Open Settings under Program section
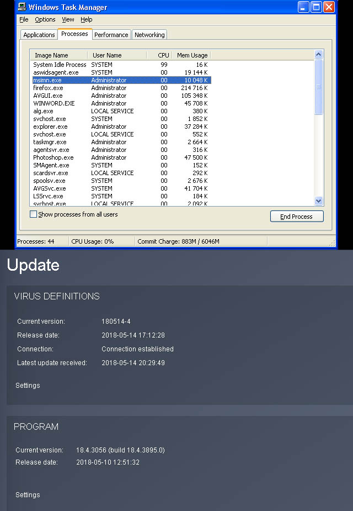The height and width of the screenshot is (511, 353). [28, 495]
